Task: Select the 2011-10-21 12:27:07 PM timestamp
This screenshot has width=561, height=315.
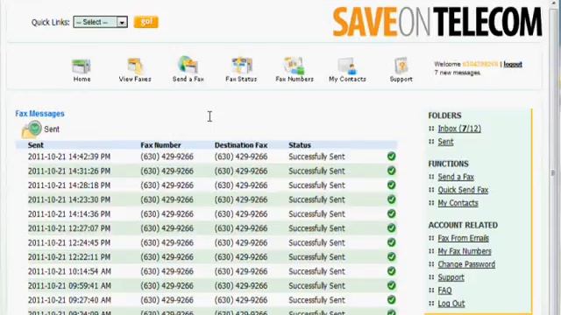Action: [69, 228]
